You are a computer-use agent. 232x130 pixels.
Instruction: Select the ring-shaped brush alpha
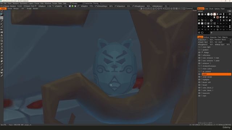click(211, 14)
